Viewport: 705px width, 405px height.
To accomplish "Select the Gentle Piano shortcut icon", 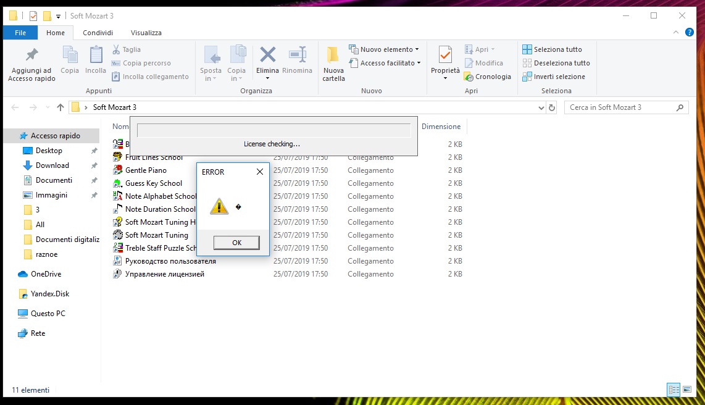I will pyautogui.click(x=117, y=170).
